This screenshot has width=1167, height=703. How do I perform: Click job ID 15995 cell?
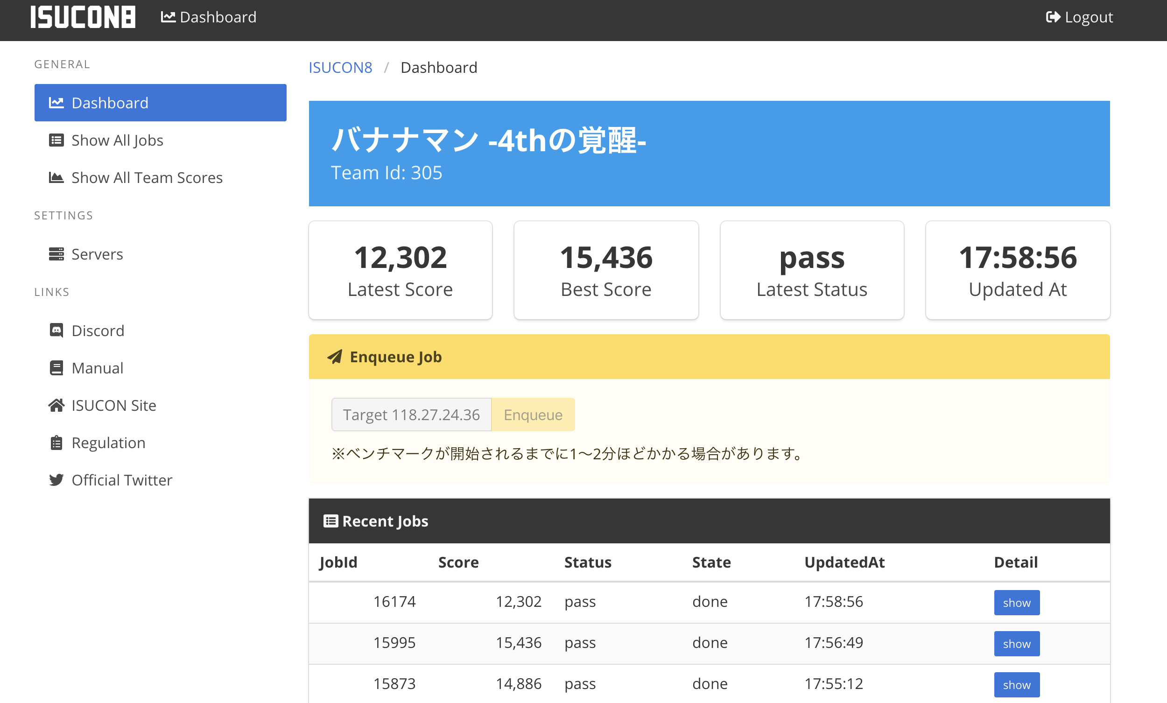click(x=394, y=643)
